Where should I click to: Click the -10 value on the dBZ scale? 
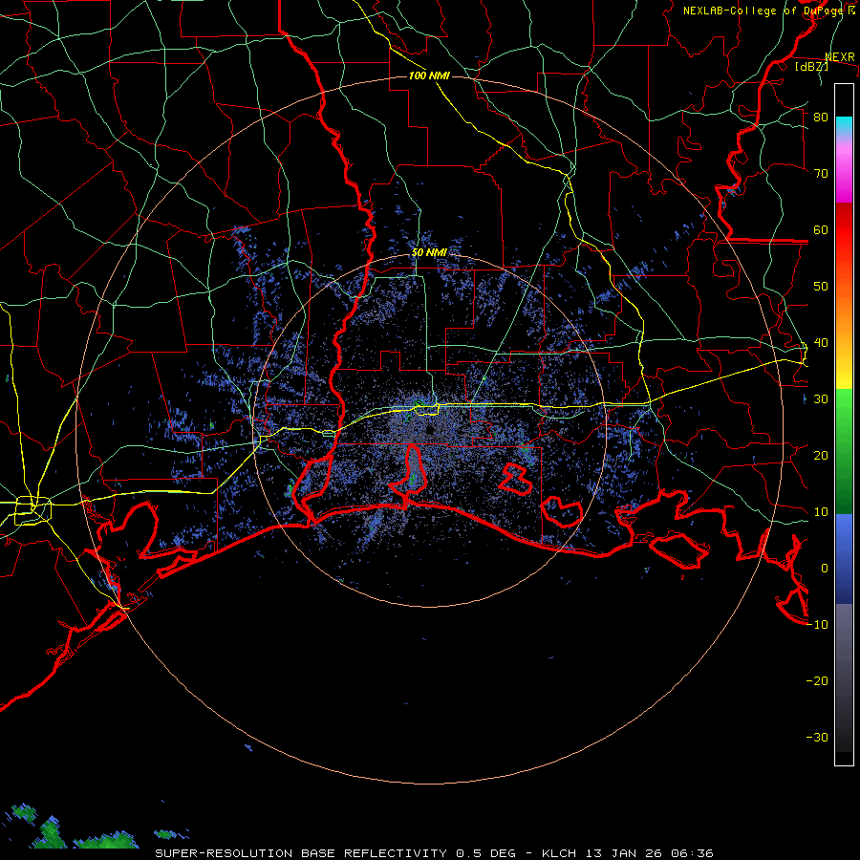[x=817, y=625]
